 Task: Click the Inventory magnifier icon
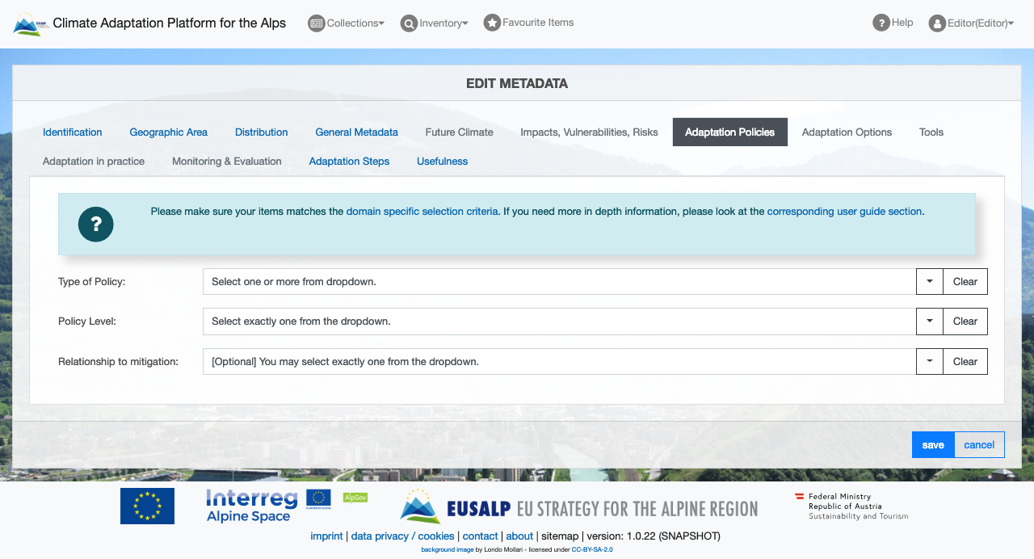(x=409, y=23)
